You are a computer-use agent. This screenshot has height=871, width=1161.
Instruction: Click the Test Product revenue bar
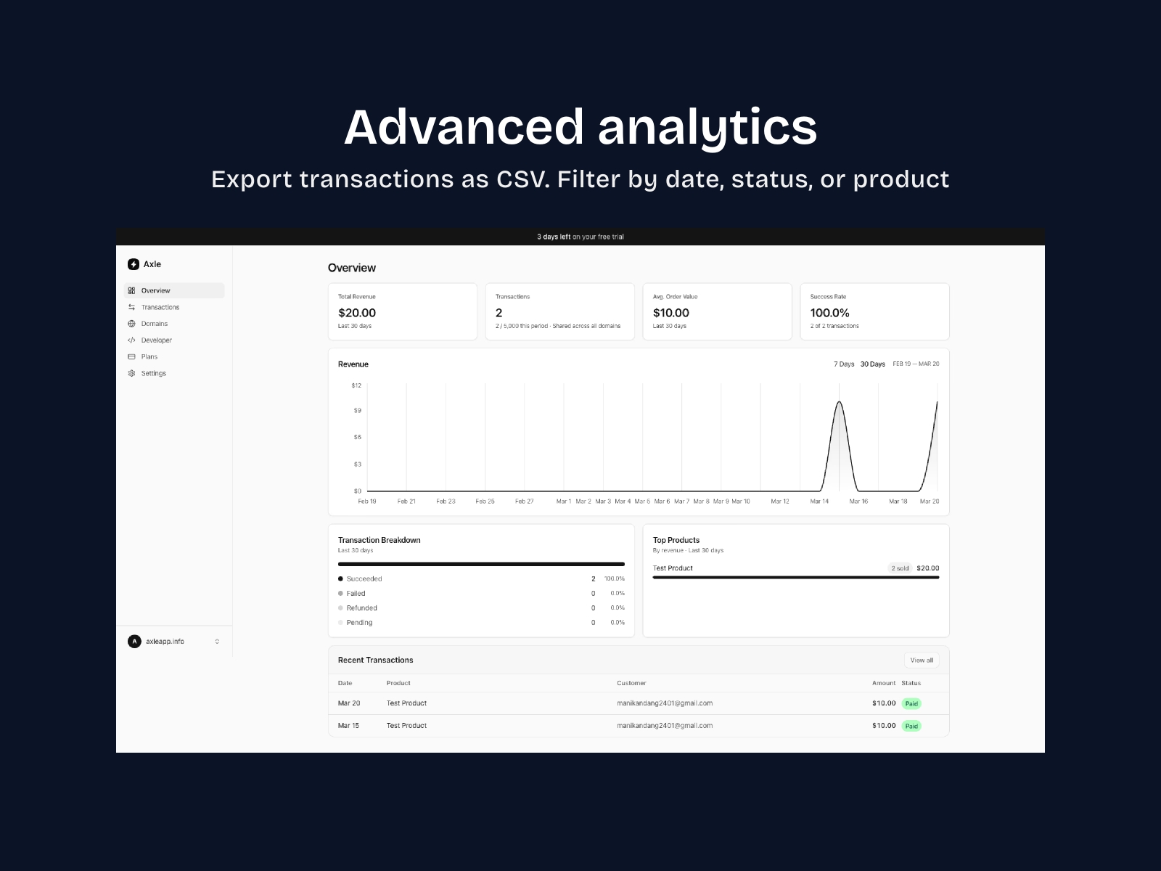point(795,578)
